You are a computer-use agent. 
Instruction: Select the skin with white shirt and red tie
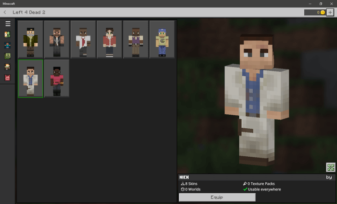83,39
